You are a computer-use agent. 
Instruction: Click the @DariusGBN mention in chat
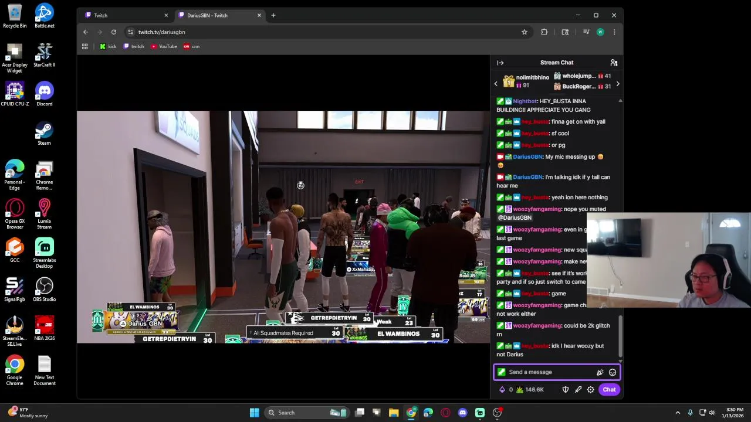click(515, 218)
